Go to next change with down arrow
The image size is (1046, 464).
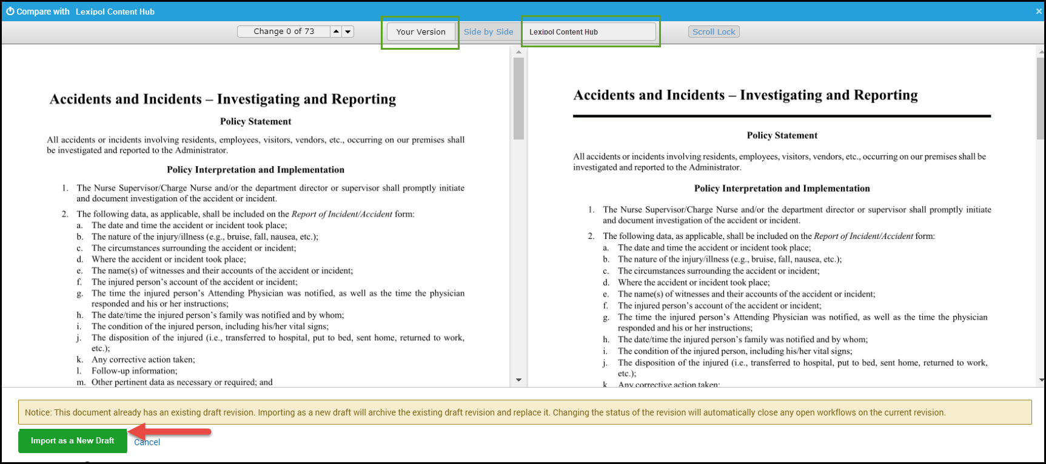(x=348, y=32)
